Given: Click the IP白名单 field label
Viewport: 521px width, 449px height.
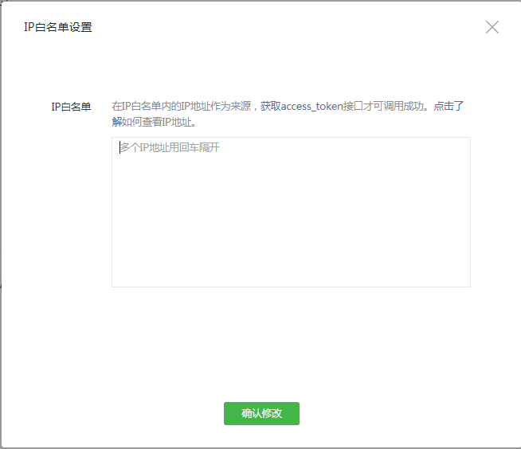Looking at the screenshot, I should click(x=71, y=107).
